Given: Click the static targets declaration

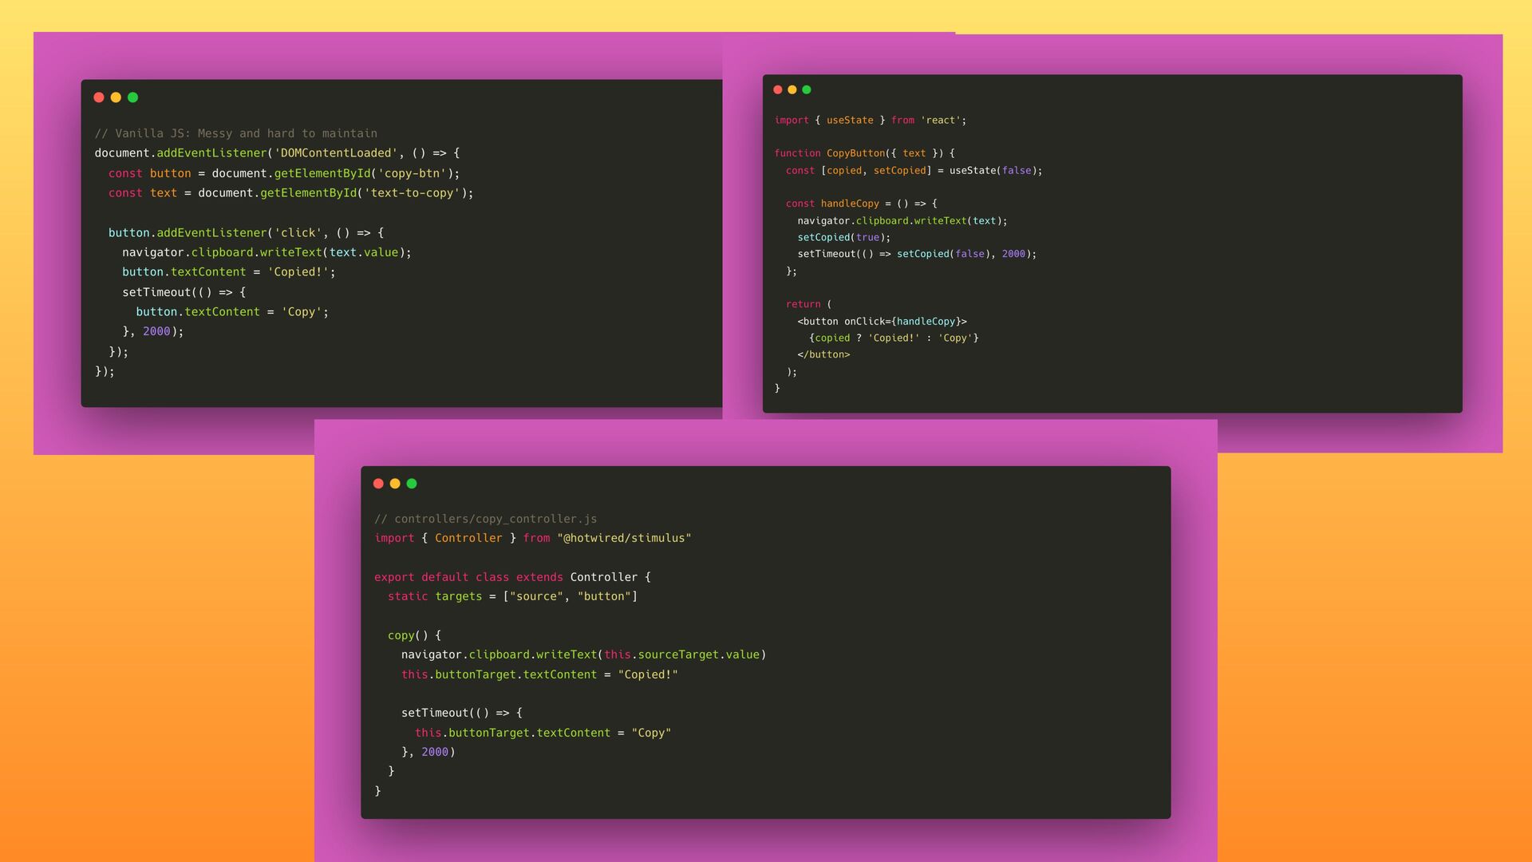Looking at the screenshot, I should (435, 596).
